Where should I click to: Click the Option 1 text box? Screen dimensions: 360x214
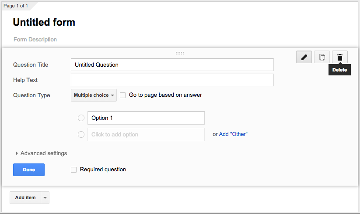pyautogui.click(x=146, y=118)
